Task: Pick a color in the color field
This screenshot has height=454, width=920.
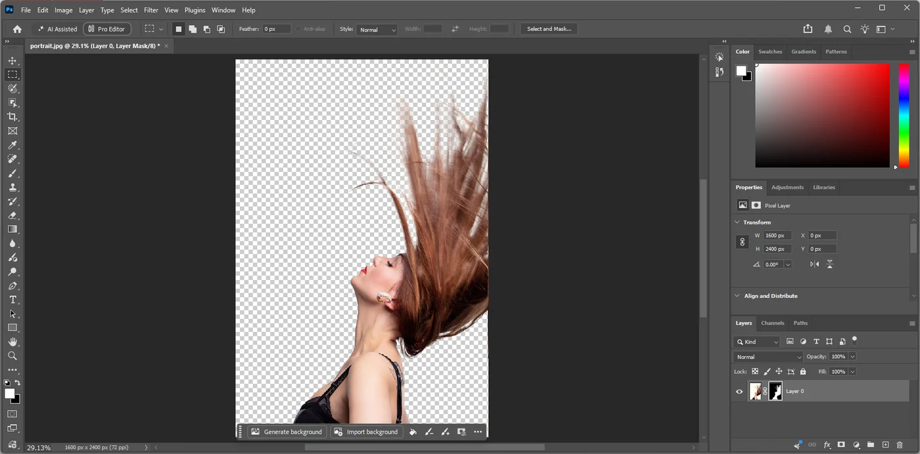Action: (x=822, y=115)
